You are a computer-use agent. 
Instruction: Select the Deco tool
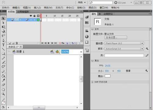point(3,66)
